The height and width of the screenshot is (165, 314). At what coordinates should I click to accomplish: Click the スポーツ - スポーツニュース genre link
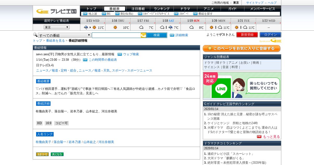coord(132,70)
